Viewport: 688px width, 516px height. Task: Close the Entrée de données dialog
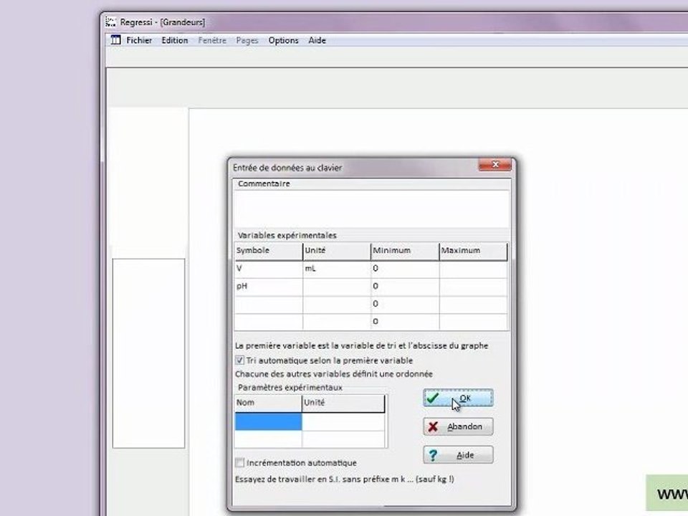495,165
